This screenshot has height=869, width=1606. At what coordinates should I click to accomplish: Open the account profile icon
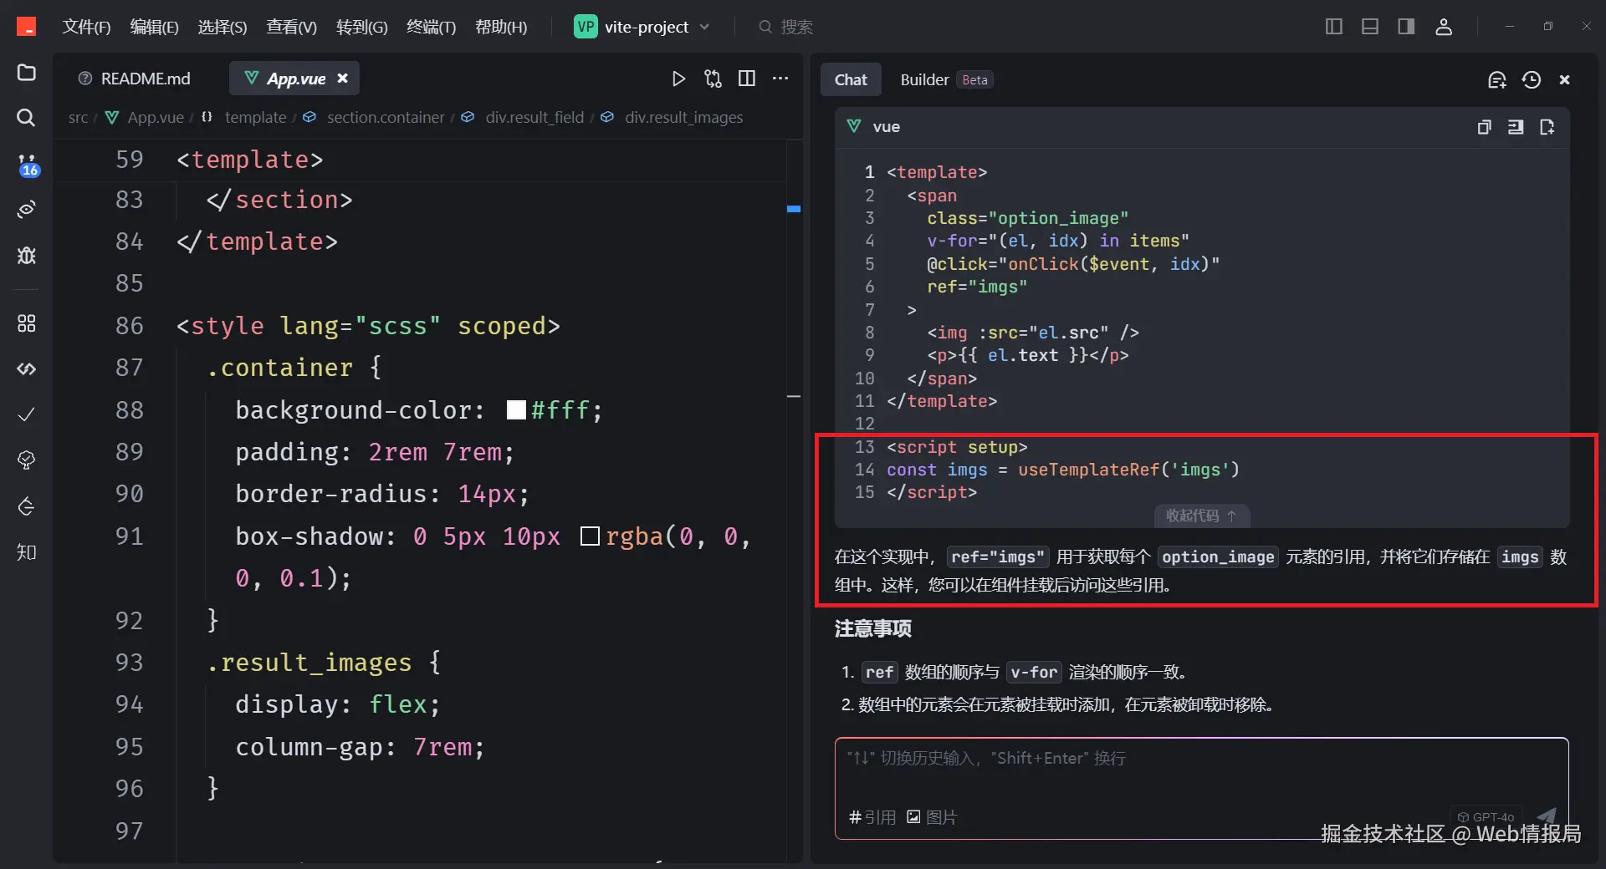pyautogui.click(x=1444, y=27)
